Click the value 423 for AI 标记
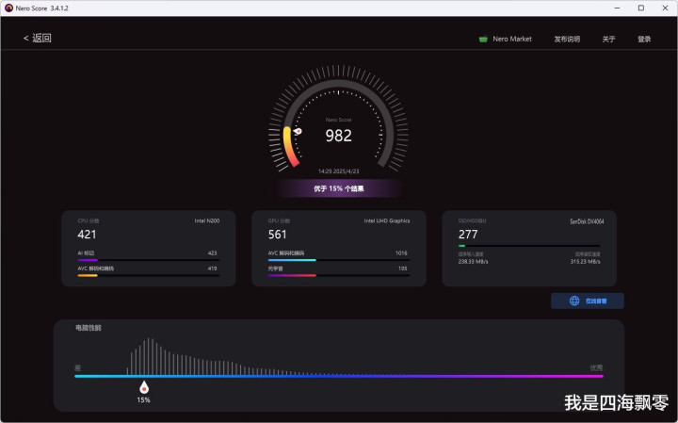The height and width of the screenshot is (423, 678). pos(212,253)
